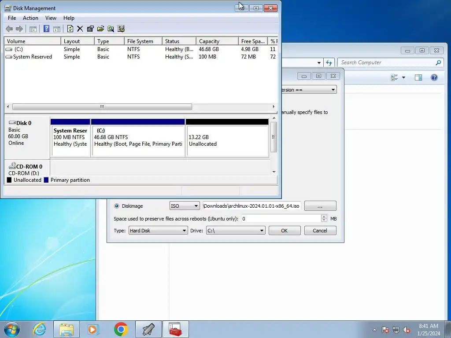
Task: Launch Windows Media Player from the taskbar
Action: (x=93, y=329)
